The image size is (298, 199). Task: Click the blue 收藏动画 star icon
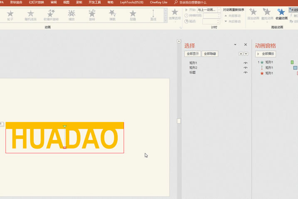click(x=281, y=12)
